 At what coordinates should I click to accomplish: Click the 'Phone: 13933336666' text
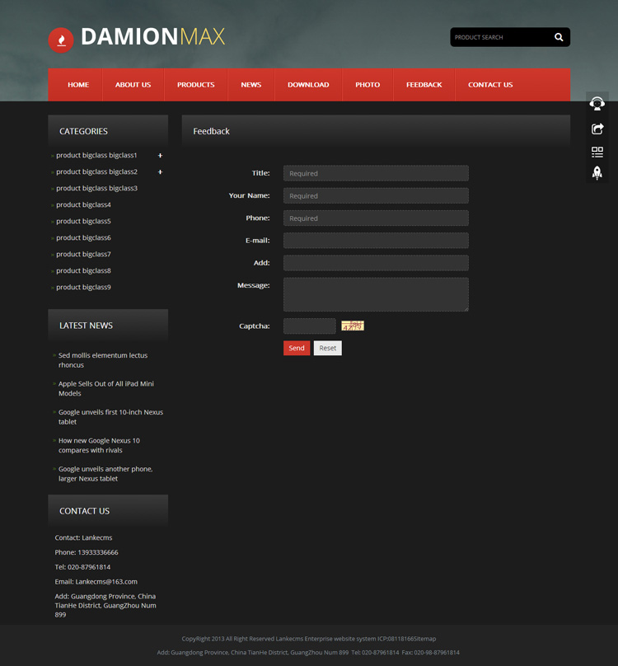click(x=87, y=552)
